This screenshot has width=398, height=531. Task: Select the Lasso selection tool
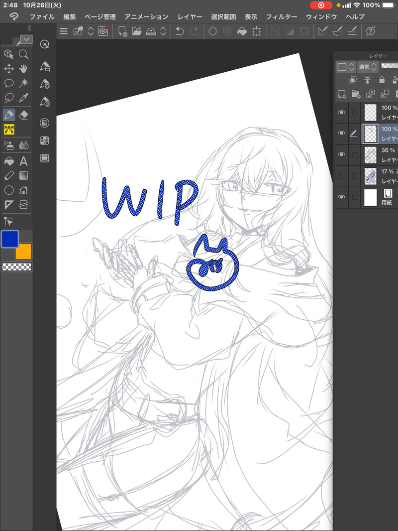pyautogui.click(x=9, y=98)
